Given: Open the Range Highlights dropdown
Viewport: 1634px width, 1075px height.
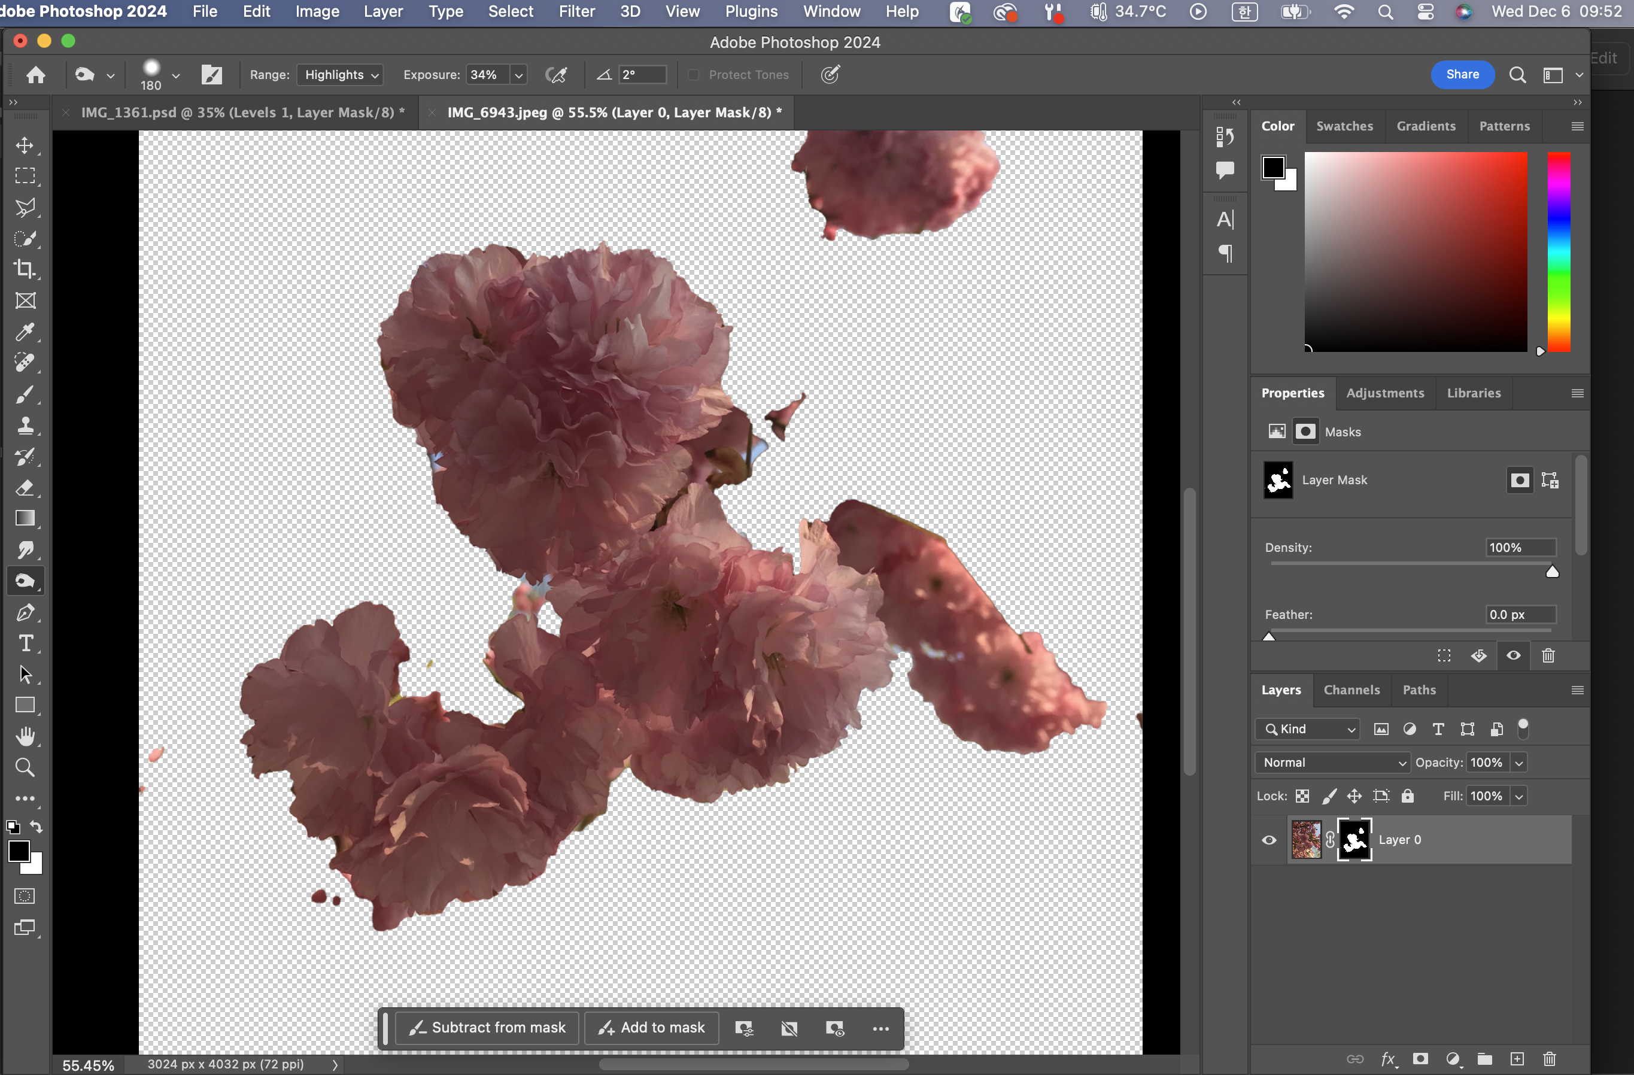Looking at the screenshot, I should [341, 75].
